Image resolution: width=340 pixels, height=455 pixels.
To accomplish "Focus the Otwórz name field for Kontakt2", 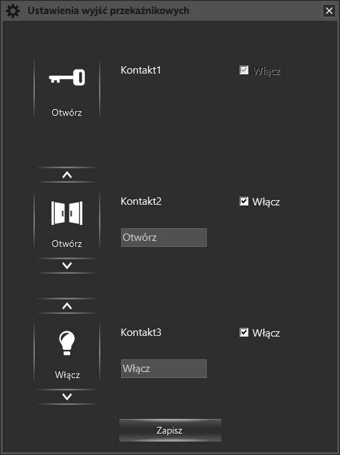I will [164, 238].
